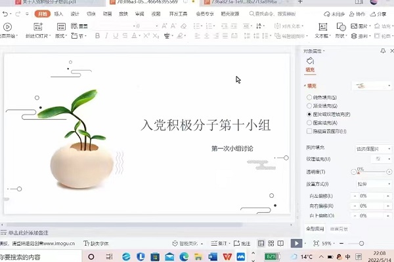The width and height of the screenshot is (394, 262).
Task: Open the 图片填充 picture source dropdown
Action: (372, 149)
